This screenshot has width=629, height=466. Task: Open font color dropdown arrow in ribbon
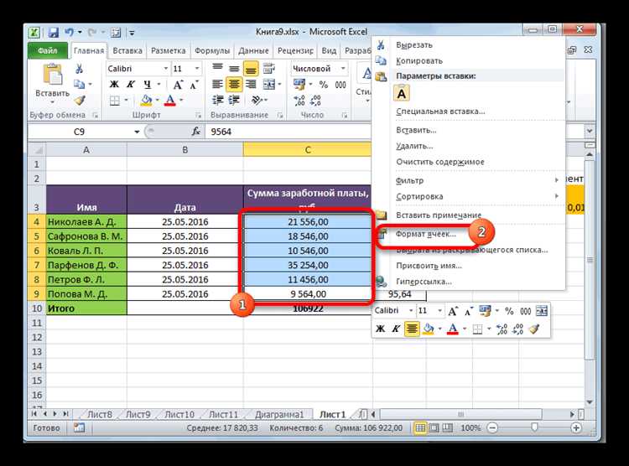pos(181,101)
